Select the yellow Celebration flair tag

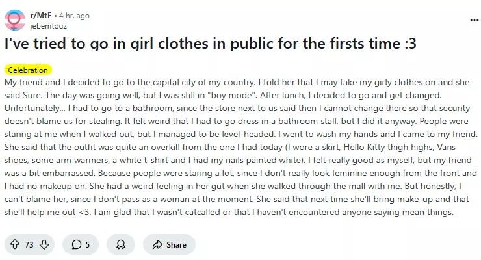(x=28, y=70)
